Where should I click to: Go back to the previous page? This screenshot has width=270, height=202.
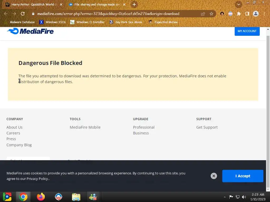6,14
